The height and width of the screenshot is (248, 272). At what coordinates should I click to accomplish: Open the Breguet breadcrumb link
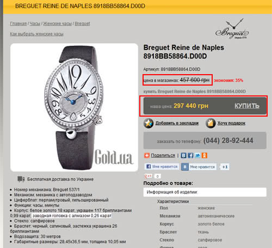pyautogui.click(x=82, y=23)
